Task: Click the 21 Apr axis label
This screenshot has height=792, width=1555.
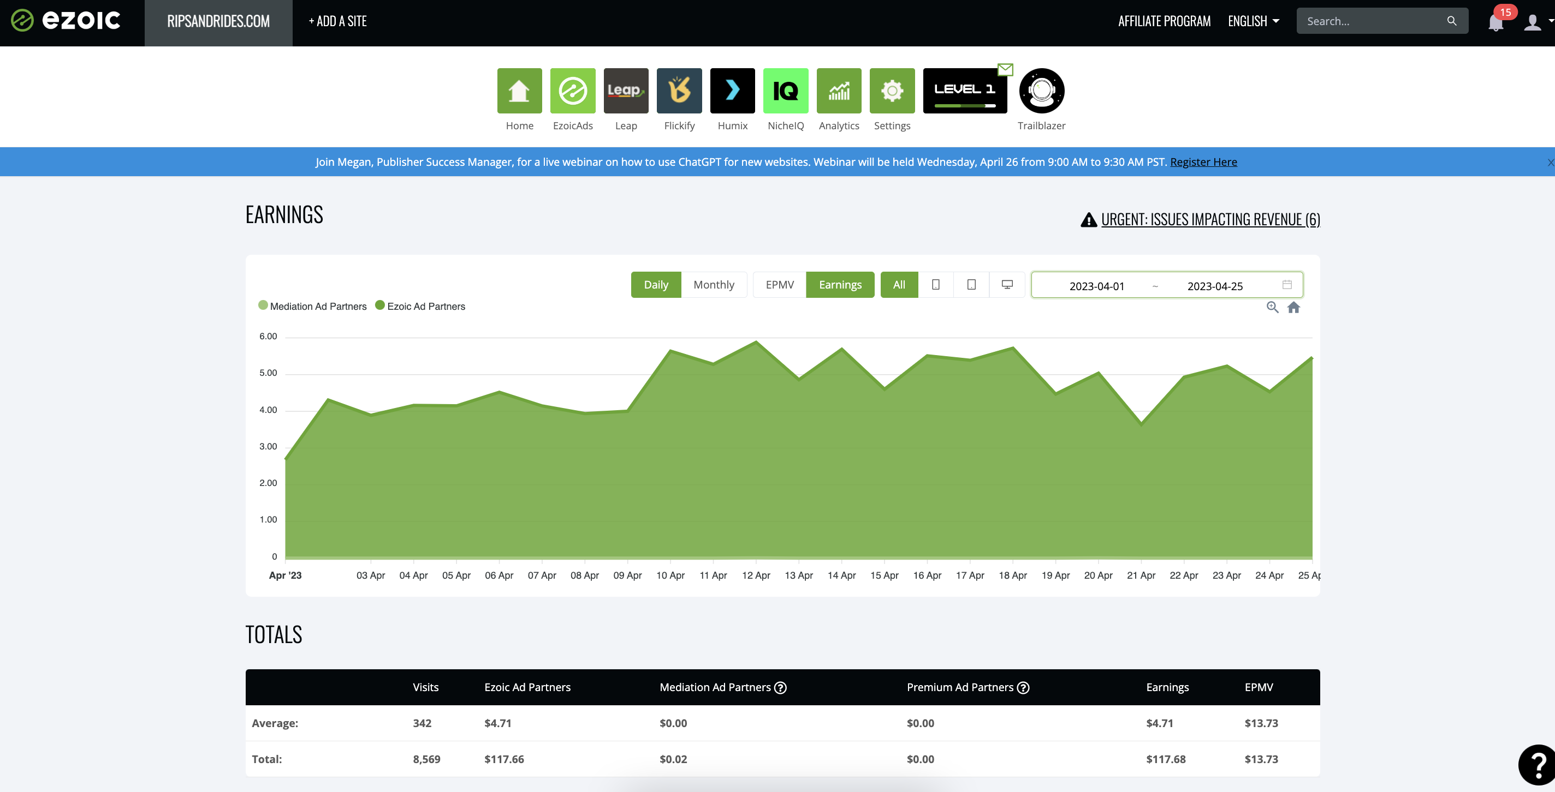Action: [1141, 575]
